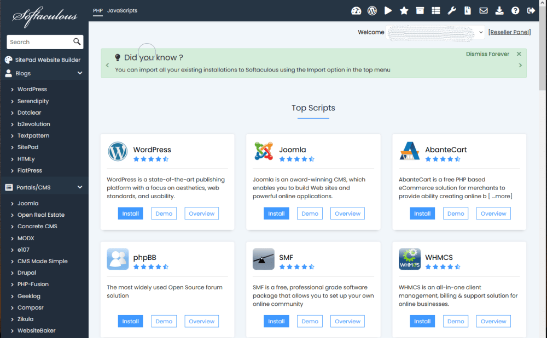Click the star Ratings icon in top toolbar
This screenshot has width=547, height=338.
(x=404, y=10)
